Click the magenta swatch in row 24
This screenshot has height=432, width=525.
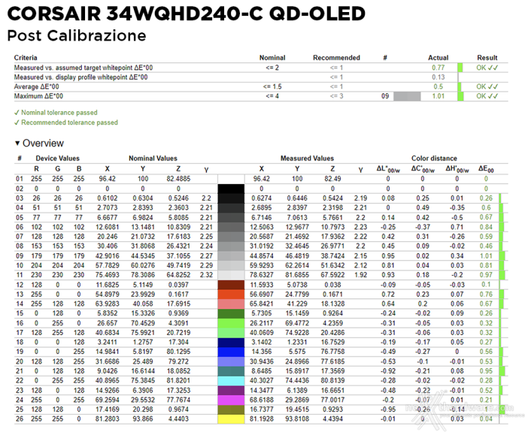(231, 400)
